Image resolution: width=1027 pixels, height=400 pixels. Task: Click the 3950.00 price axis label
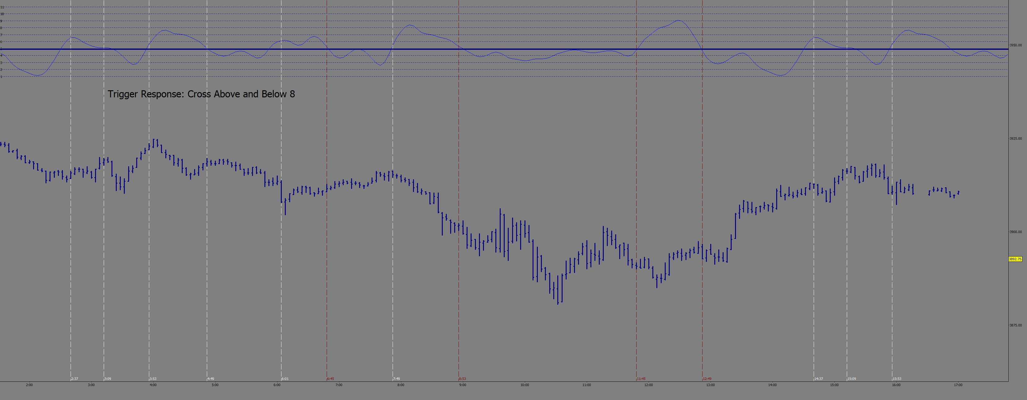pyautogui.click(x=1016, y=45)
